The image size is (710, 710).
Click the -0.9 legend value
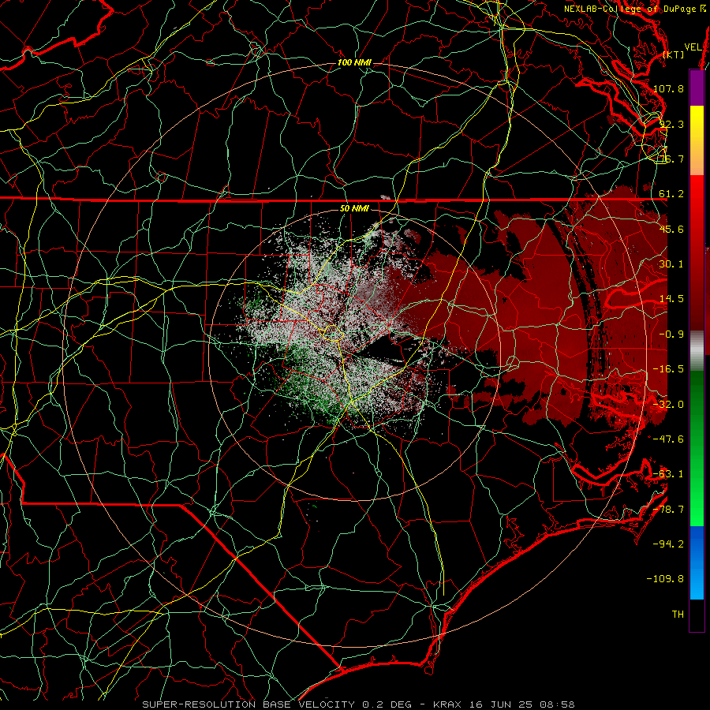[671, 334]
